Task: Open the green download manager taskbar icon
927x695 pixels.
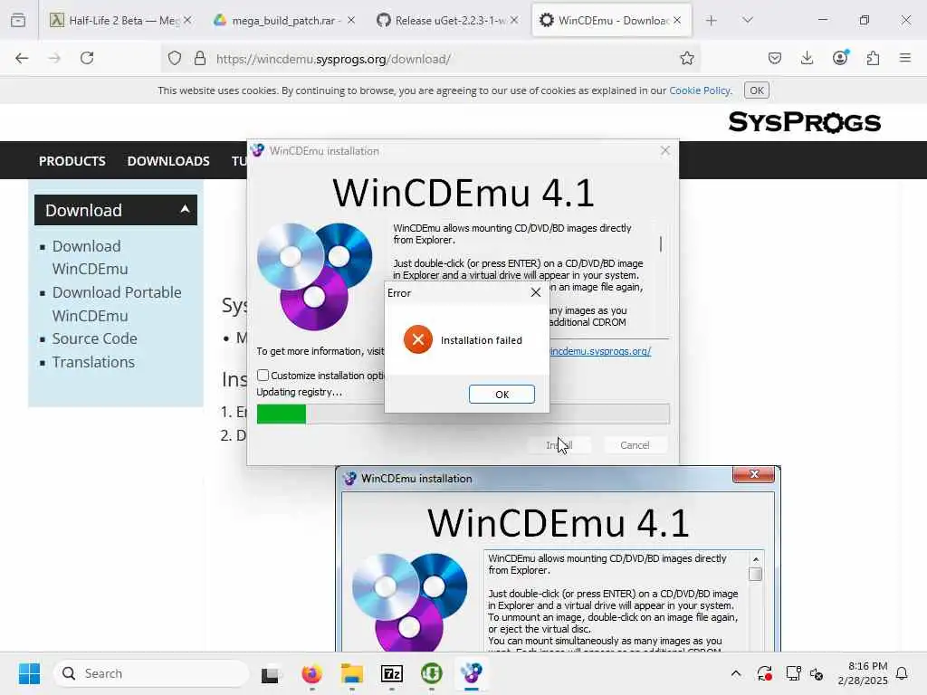Action: pyautogui.click(x=432, y=673)
